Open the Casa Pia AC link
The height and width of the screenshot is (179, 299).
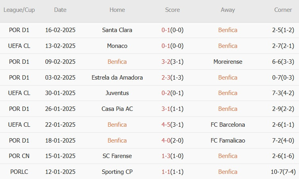coord(117,109)
